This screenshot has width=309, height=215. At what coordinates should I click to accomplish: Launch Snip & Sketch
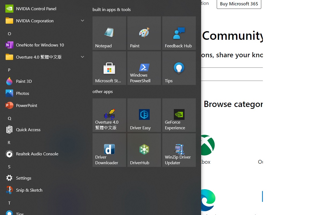click(45, 190)
